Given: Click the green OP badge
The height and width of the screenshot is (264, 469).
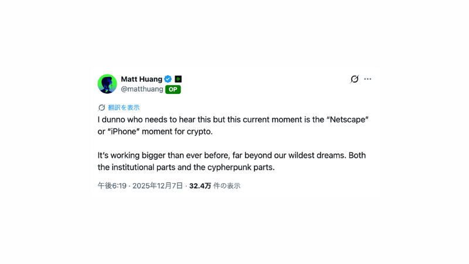Looking at the screenshot, I should pyautogui.click(x=173, y=90).
